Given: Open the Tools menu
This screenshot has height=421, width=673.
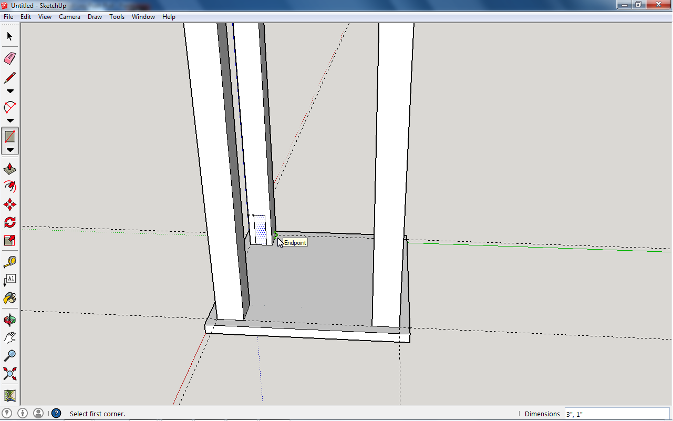Looking at the screenshot, I should pyautogui.click(x=117, y=17).
